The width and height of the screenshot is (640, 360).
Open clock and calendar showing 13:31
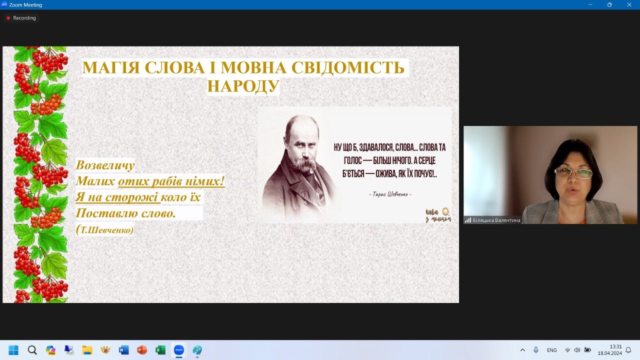[609, 350]
